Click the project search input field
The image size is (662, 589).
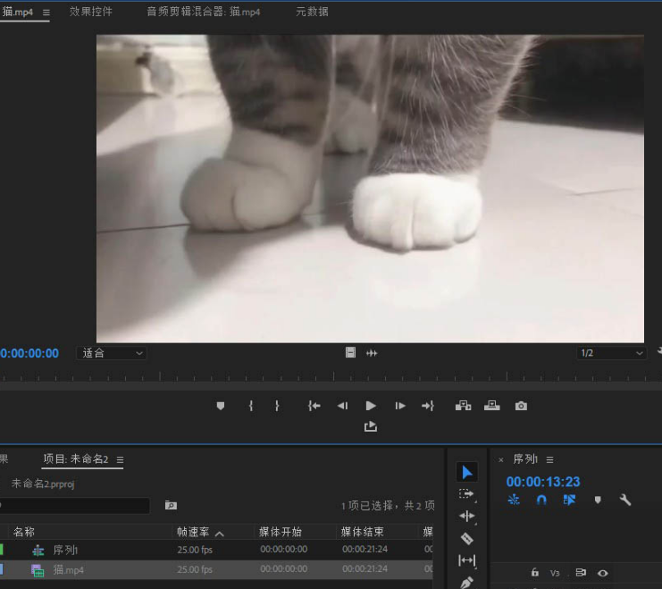[75, 505]
